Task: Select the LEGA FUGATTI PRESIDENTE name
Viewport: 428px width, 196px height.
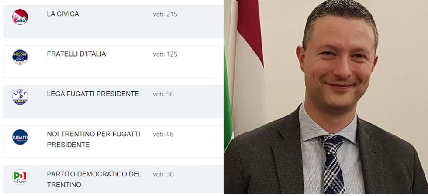Action: coord(93,94)
